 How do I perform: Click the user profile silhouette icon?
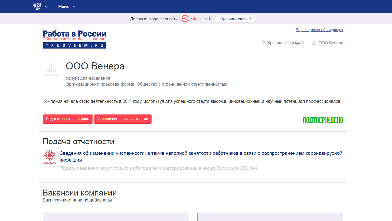tap(314, 43)
